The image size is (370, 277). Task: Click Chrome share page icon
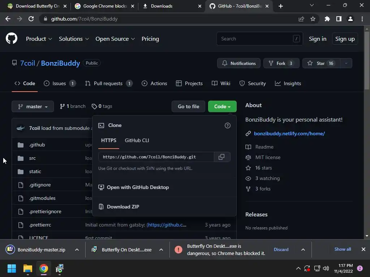click(x=301, y=19)
